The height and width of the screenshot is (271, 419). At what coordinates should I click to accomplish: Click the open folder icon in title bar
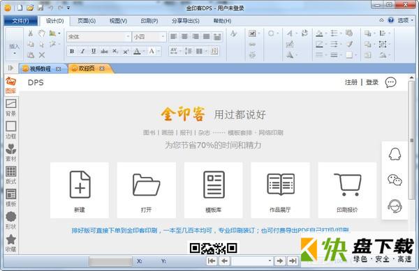click(30, 8)
